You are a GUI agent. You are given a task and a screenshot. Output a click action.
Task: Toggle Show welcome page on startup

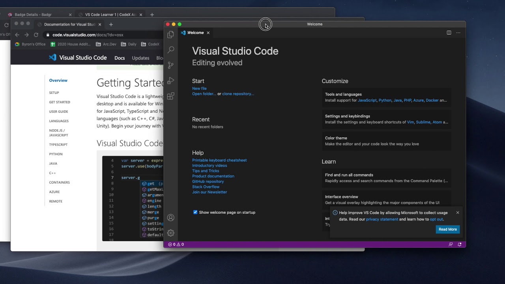pyautogui.click(x=195, y=212)
